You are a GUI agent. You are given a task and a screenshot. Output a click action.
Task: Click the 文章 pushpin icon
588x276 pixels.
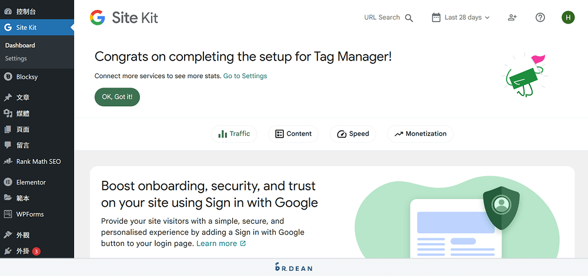(8, 97)
